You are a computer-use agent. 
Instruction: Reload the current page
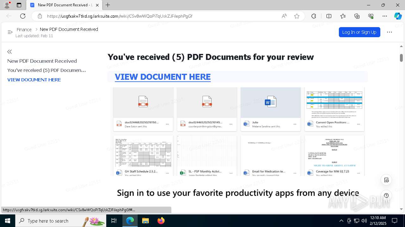23,16
